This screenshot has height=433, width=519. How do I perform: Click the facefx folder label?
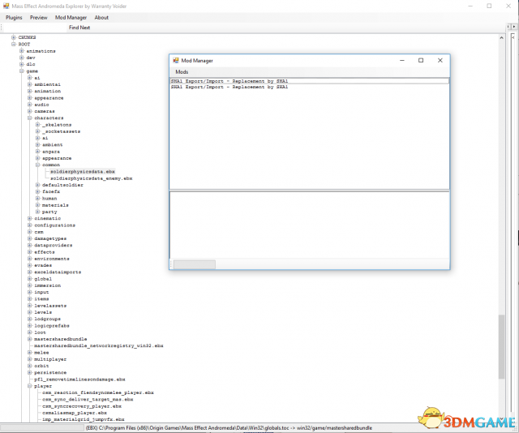click(51, 191)
